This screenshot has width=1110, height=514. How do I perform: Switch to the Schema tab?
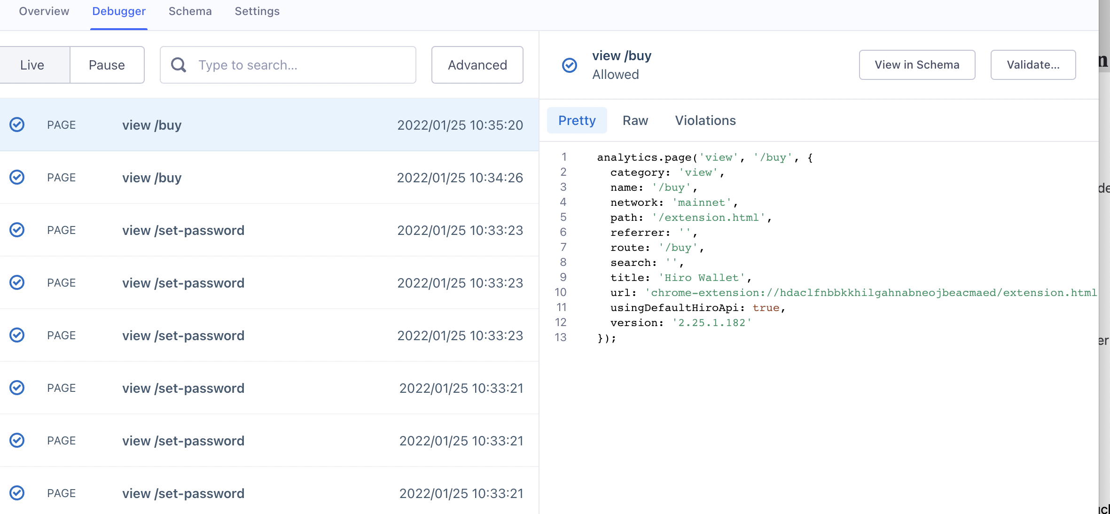190,11
